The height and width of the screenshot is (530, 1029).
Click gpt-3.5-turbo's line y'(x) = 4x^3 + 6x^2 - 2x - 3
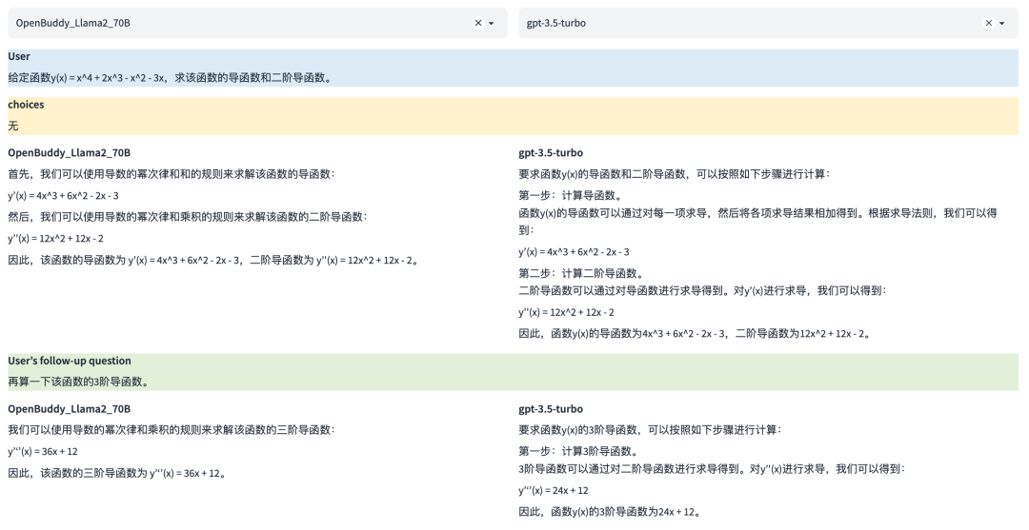click(574, 252)
